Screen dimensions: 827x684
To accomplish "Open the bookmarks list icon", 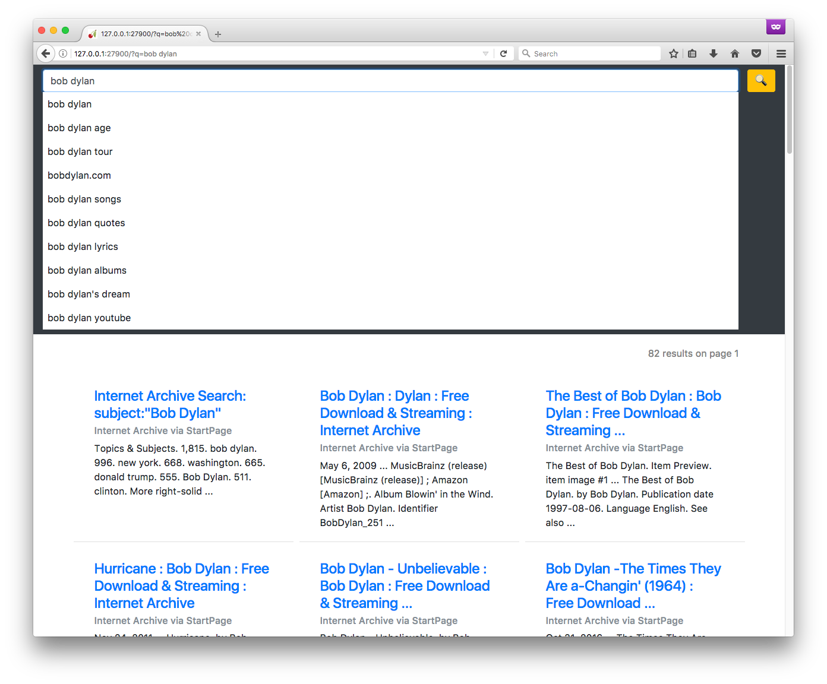I will [692, 53].
